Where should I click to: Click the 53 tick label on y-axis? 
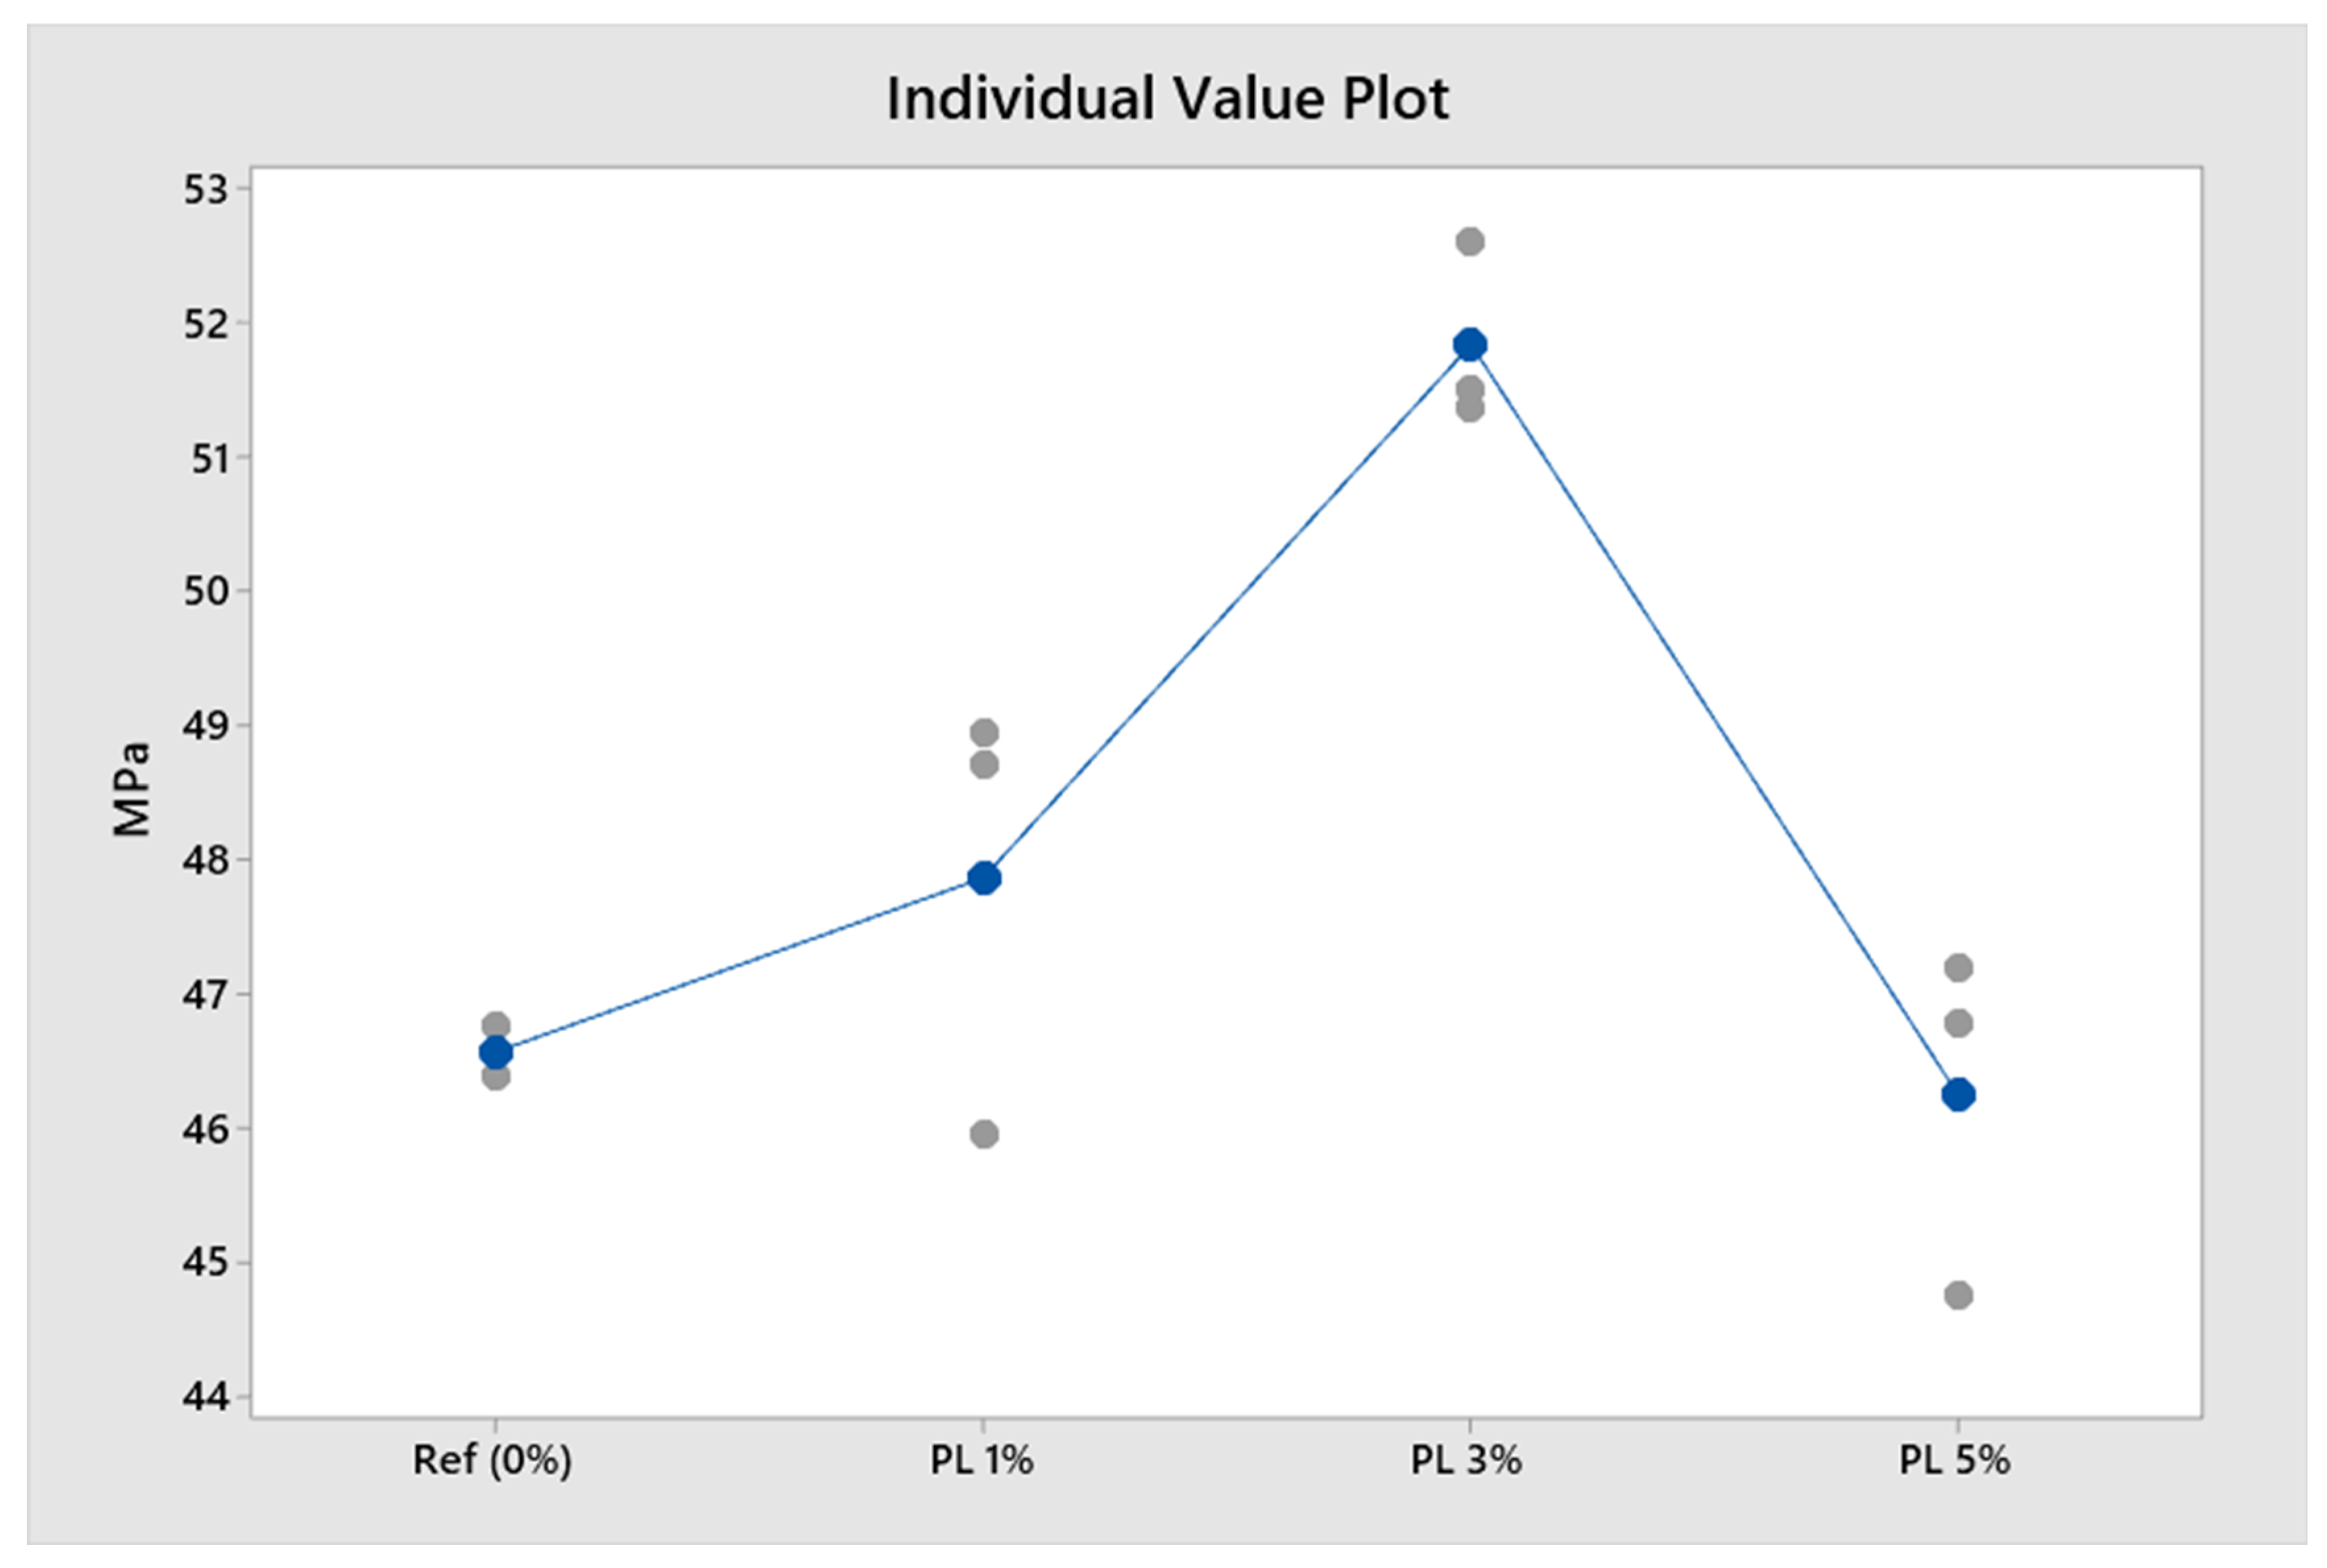click(x=205, y=189)
